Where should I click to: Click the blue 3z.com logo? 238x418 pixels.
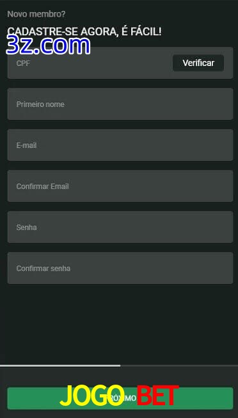coord(49,46)
